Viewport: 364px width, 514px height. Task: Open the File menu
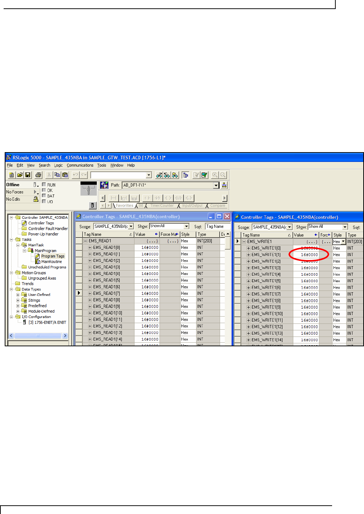pos(10,165)
